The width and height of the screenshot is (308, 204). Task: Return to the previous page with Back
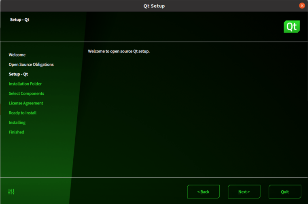[x=203, y=192]
